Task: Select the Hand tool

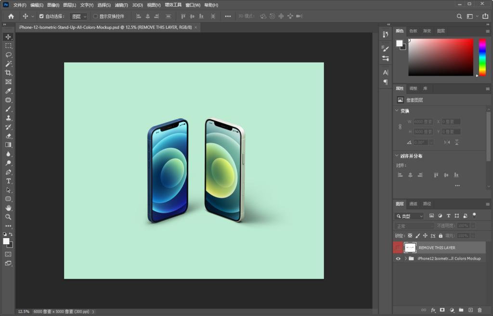Action: [x=8, y=208]
